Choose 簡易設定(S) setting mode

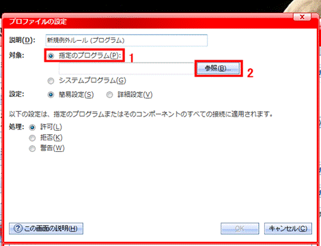pos(51,95)
